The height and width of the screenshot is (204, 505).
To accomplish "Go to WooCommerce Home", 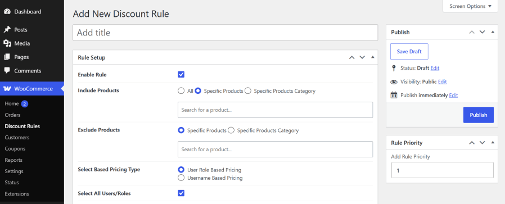I will pos(12,103).
